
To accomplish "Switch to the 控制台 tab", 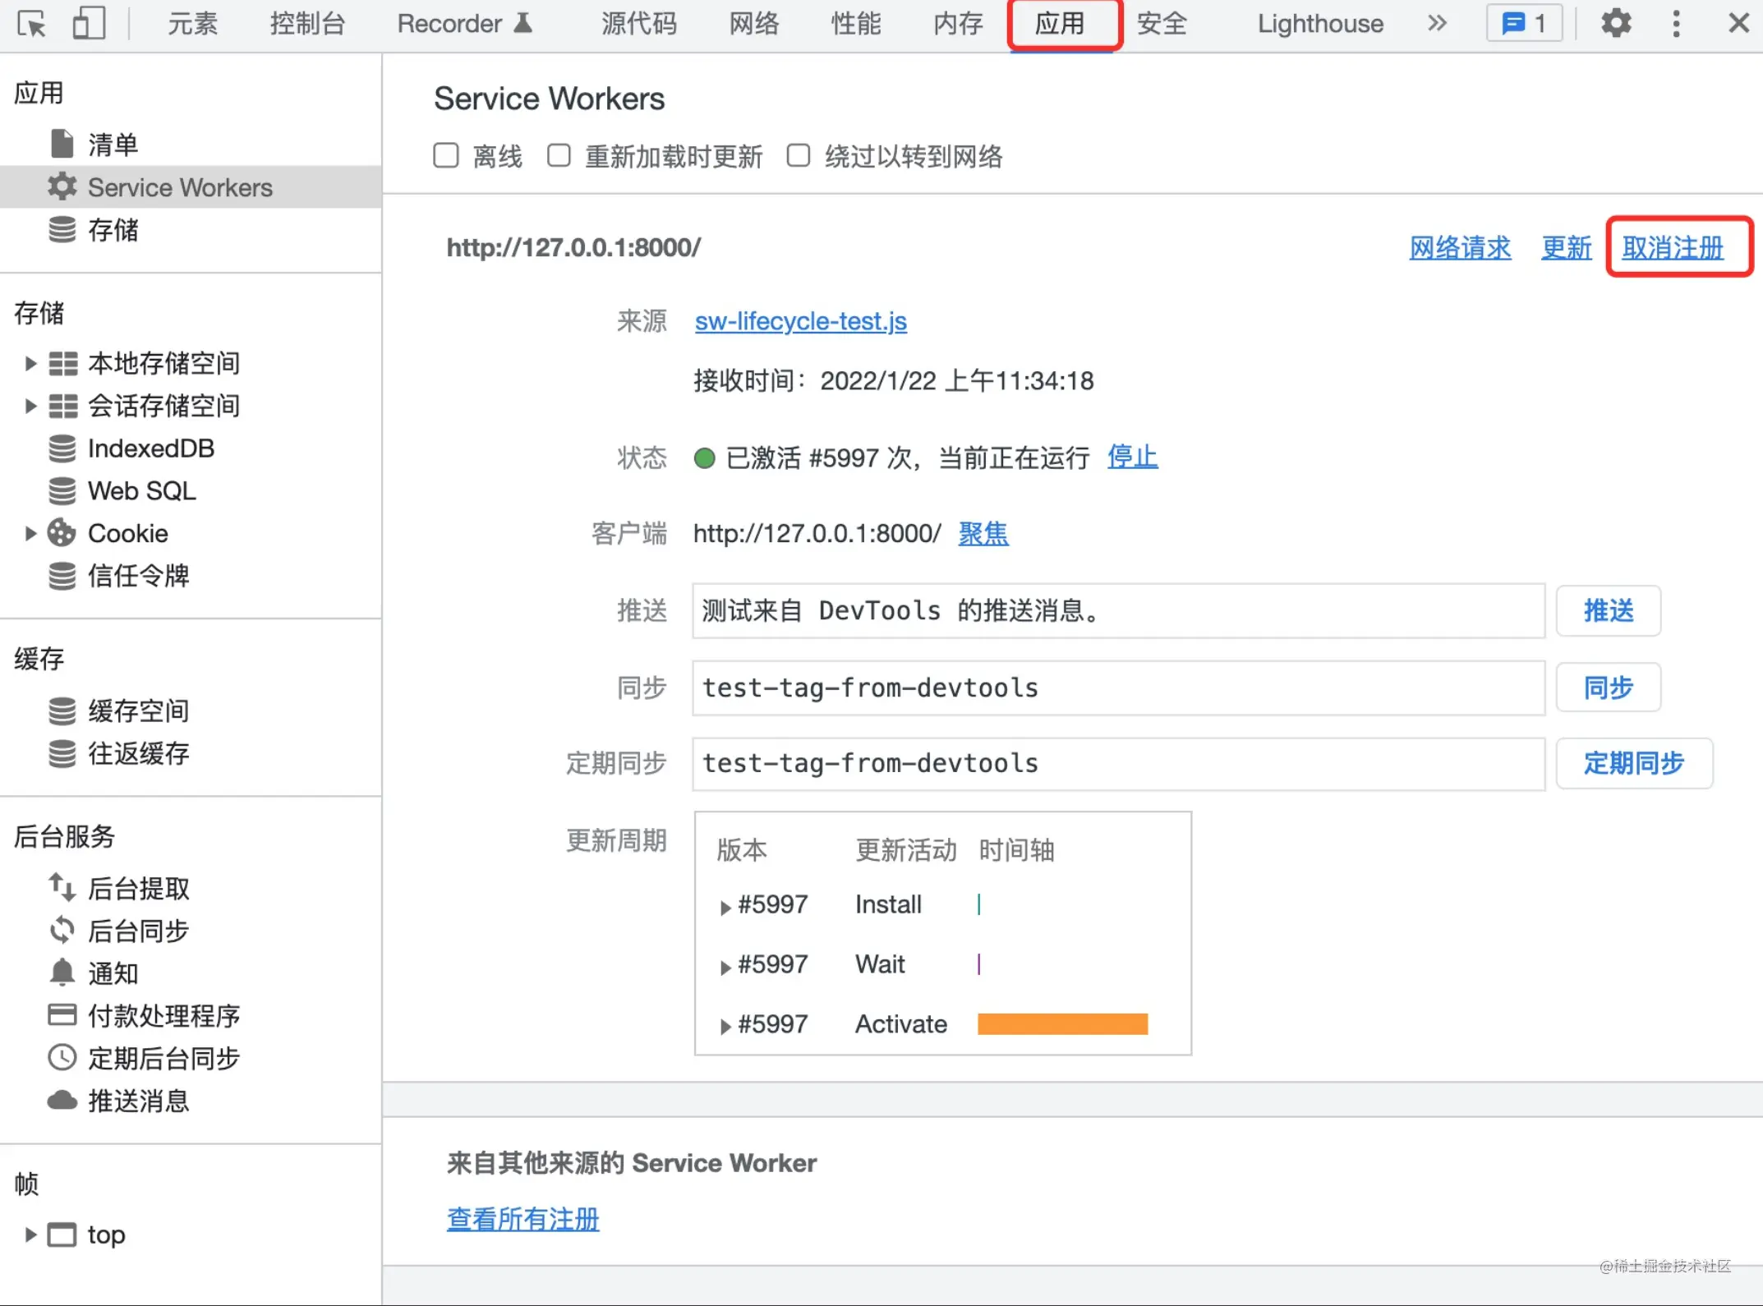I will 308,24.
